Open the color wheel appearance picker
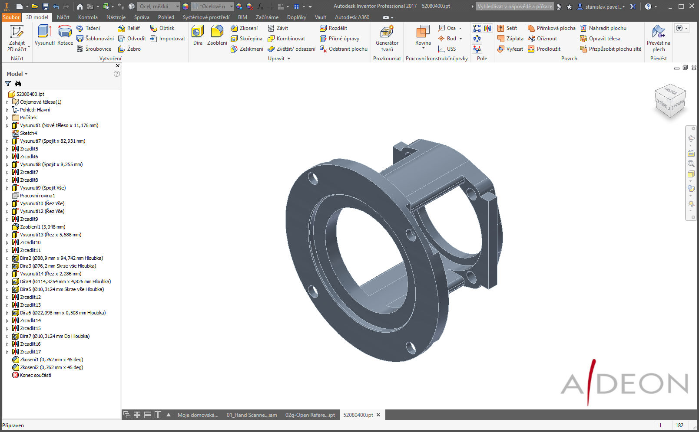This screenshot has width=699, height=432. (186, 7)
